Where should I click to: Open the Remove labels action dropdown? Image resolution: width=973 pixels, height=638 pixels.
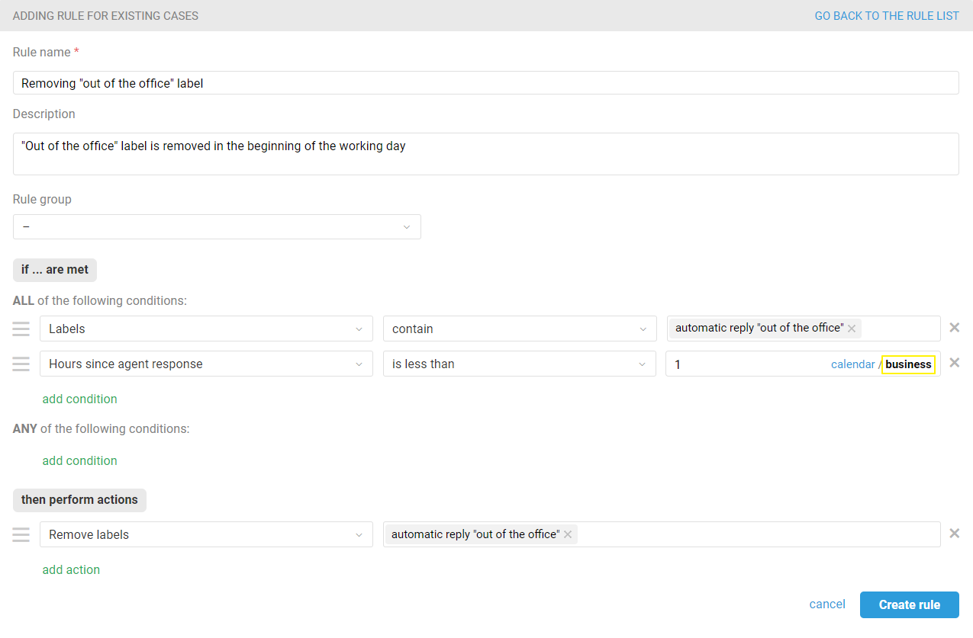pyautogui.click(x=206, y=534)
